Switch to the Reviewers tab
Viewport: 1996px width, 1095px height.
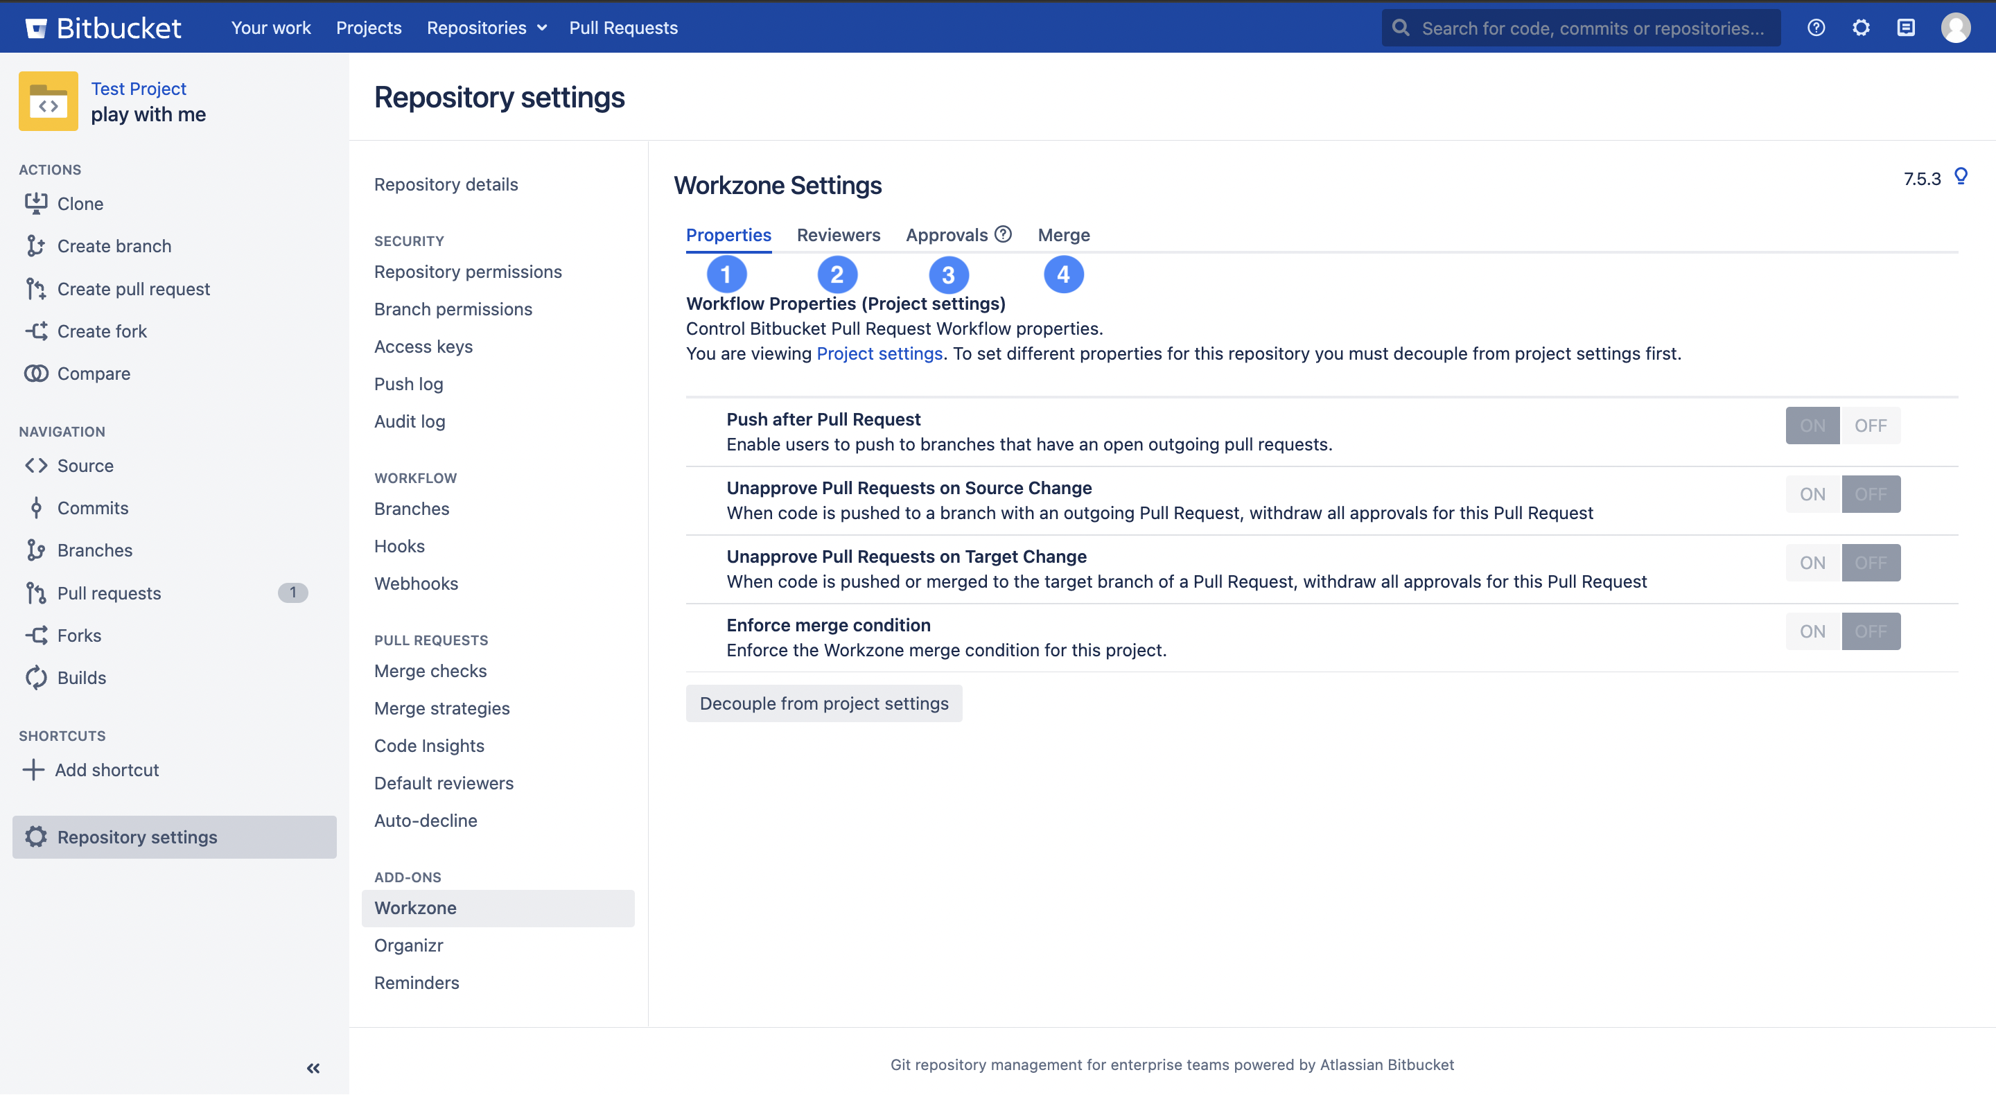[839, 235]
